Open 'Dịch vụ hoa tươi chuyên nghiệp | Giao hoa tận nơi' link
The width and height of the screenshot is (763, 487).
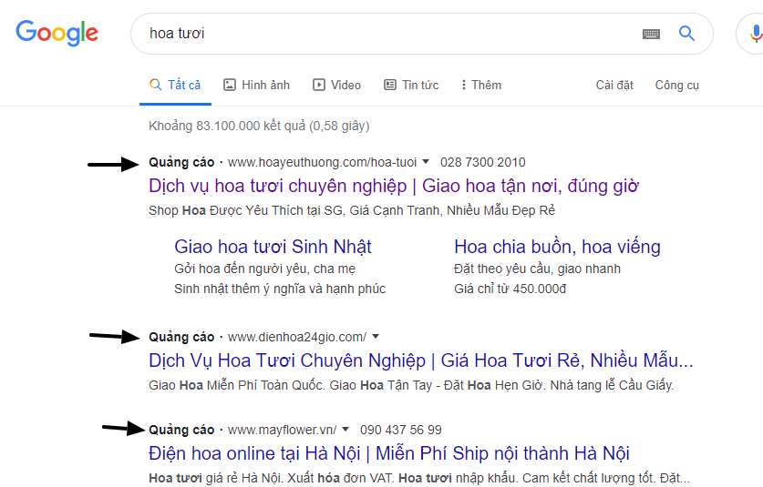pos(394,186)
